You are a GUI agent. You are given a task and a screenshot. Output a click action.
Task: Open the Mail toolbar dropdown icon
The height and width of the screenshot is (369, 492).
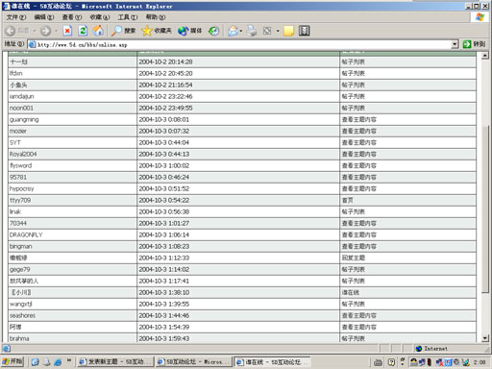point(234,31)
